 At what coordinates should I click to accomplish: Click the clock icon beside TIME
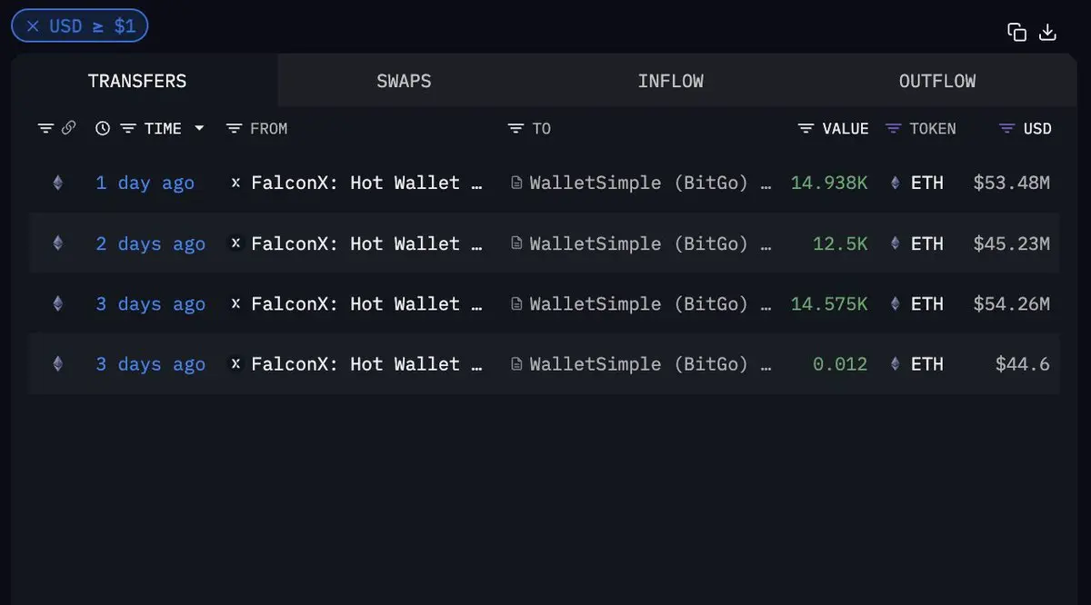(103, 129)
